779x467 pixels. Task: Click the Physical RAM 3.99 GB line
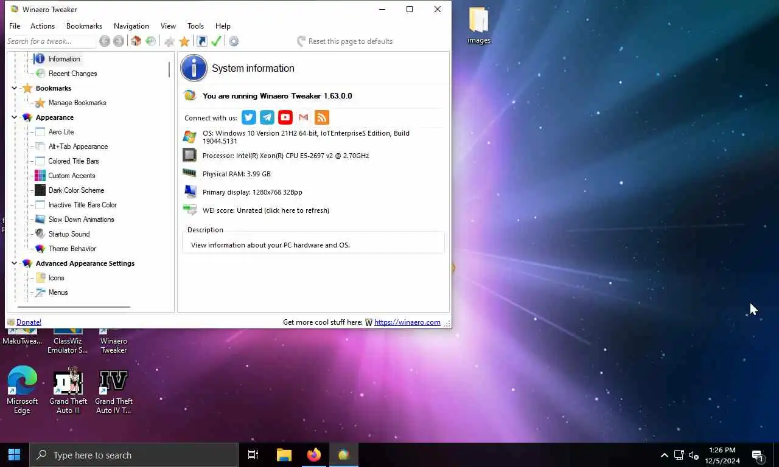[236, 174]
